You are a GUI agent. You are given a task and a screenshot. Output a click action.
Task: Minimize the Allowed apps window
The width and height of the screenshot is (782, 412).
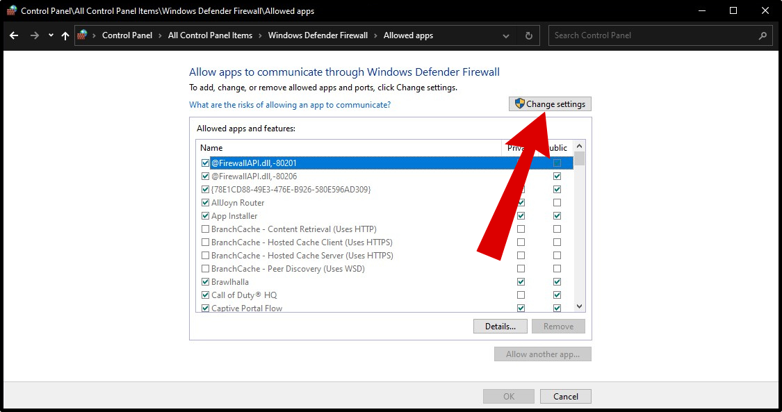click(702, 10)
